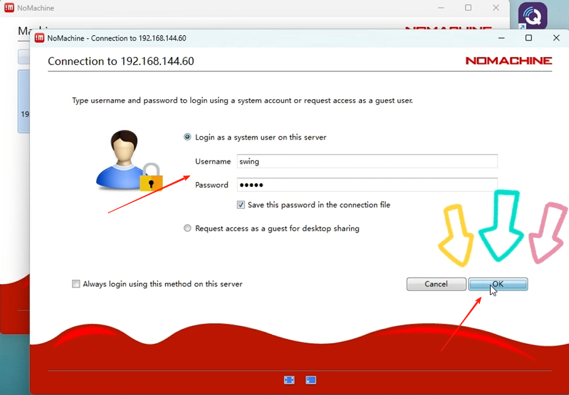Click the fullscreen icon in the bottom bar
Screen dimensions: 569x395
pyautogui.click(x=289, y=380)
